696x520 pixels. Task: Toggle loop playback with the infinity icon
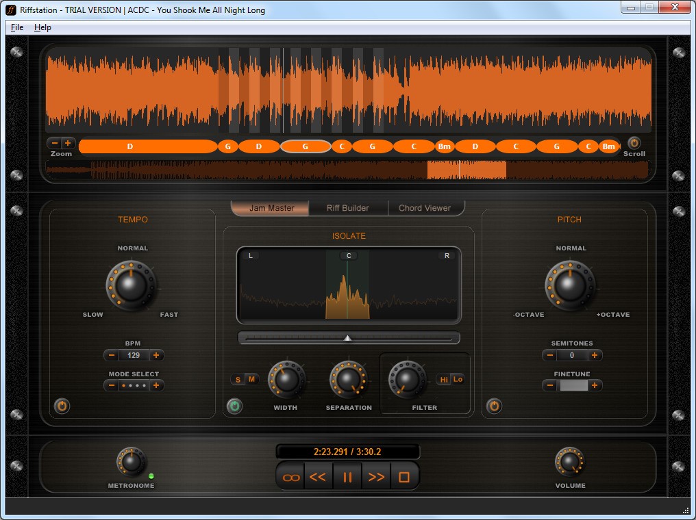[291, 477]
